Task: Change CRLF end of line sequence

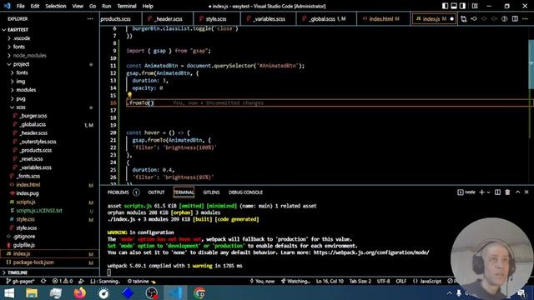Action: coord(400,282)
